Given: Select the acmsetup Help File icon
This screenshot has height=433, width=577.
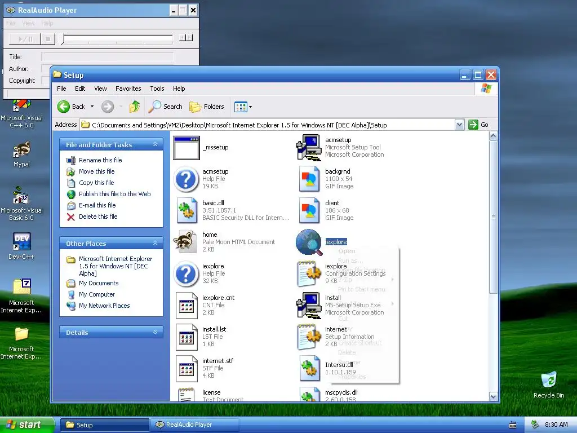Looking at the screenshot, I should pos(186,179).
